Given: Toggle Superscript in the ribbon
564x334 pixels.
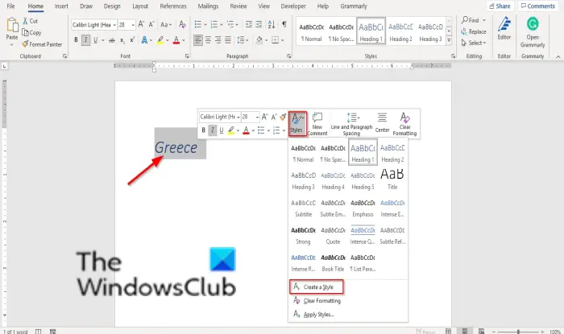Looking at the screenshot, I should 132,40.
